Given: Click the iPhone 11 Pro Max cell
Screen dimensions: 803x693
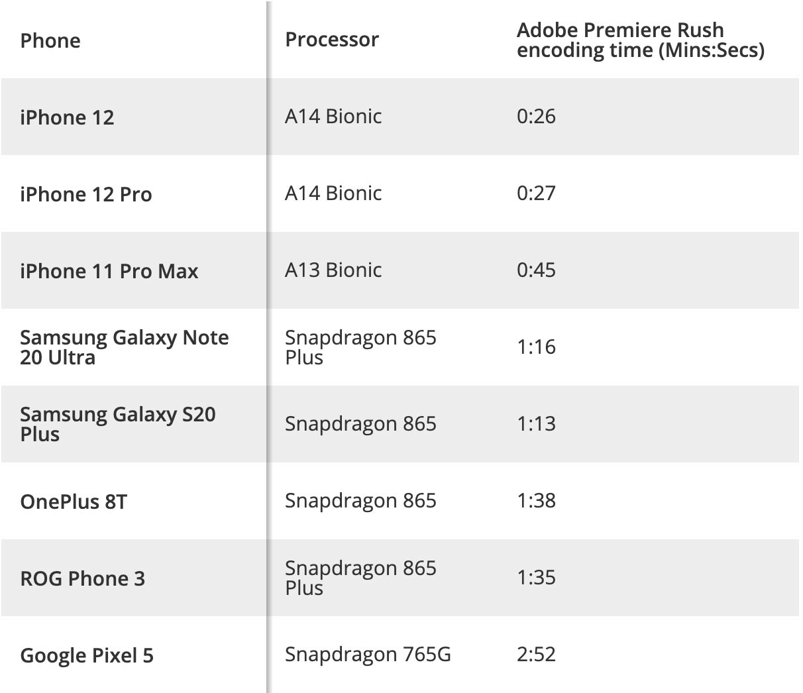Looking at the screenshot, I should coord(109,271).
